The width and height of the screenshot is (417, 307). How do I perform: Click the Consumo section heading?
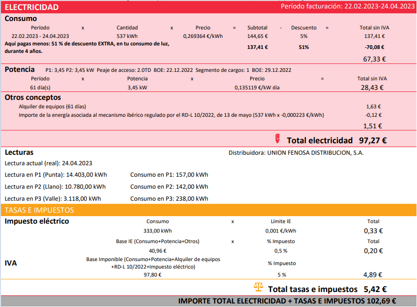(21, 18)
